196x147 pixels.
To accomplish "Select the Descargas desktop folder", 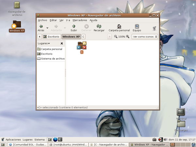I will point(181,124).
